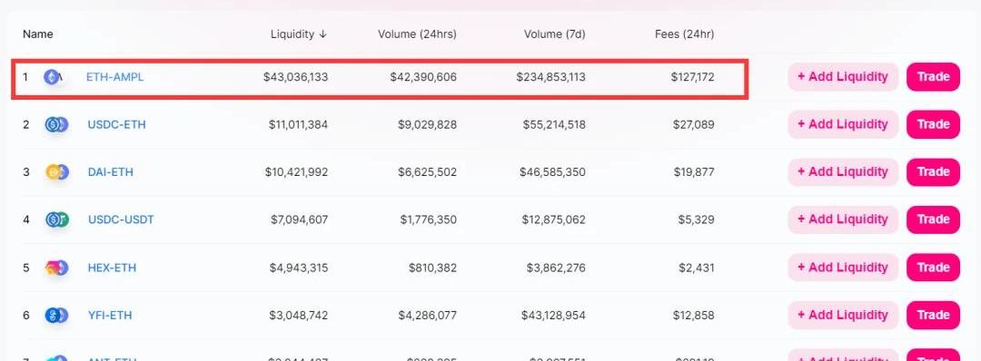
Task: Sort by Volume (24hrs) column
Action: [x=417, y=34]
